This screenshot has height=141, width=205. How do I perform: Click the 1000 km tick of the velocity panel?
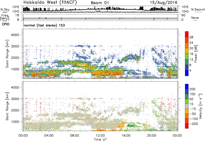coord(15,122)
